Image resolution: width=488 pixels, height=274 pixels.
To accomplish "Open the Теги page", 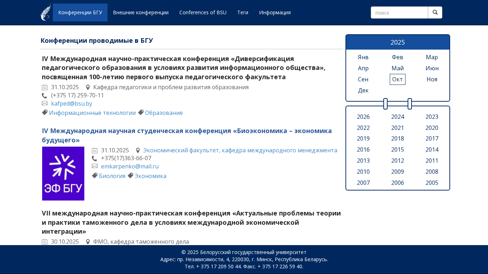I will pos(243,12).
